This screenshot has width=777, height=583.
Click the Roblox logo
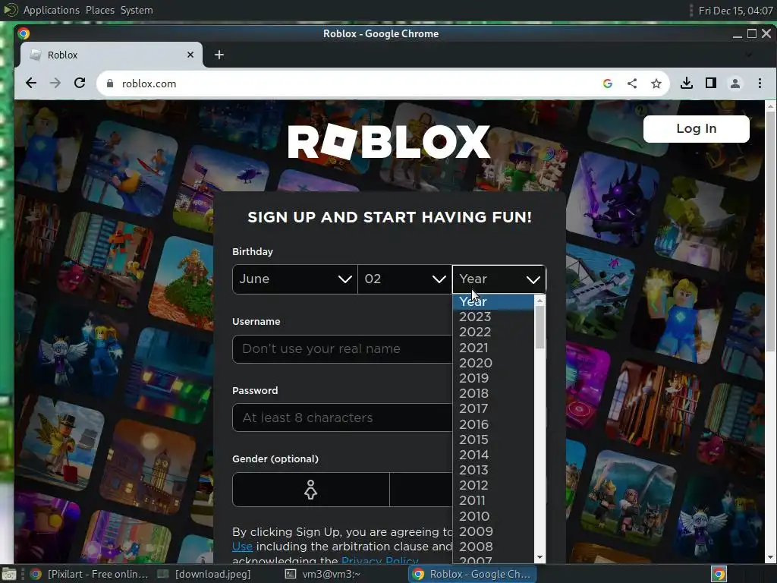point(389,142)
